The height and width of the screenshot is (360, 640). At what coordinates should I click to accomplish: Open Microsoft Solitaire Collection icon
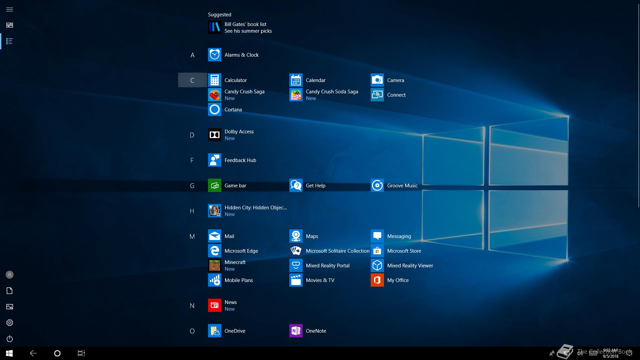coord(296,251)
